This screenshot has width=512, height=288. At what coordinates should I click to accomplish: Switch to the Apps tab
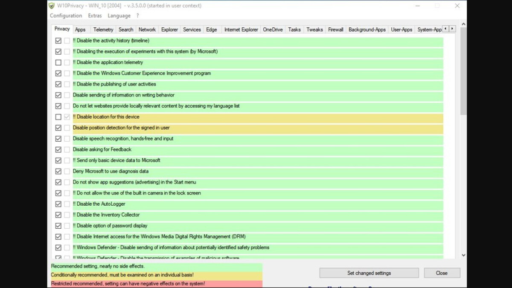point(80,29)
